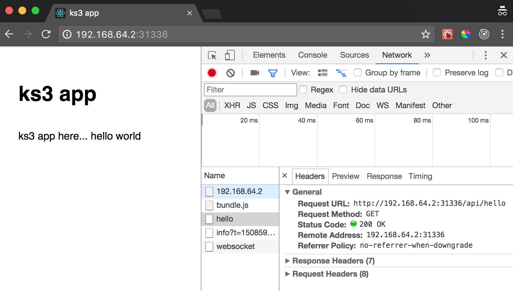The width and height of the screenshot is (513, 291).
Task: Filter requests by Img
Action: [292, 106]
